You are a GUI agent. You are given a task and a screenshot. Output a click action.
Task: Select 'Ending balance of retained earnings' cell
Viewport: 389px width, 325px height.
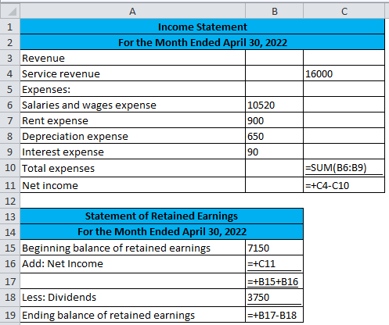click(x=133, y=315)
